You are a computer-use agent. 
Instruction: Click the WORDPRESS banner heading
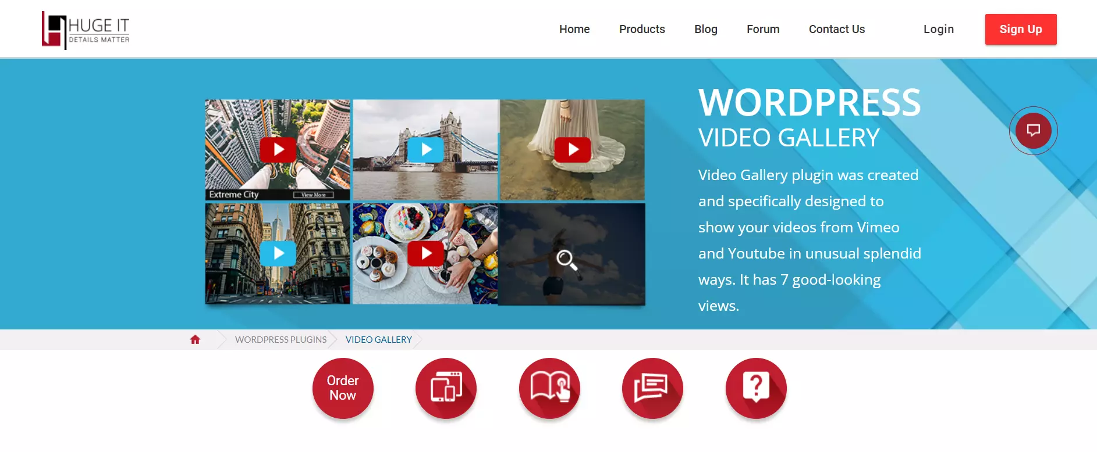[x=810, y=103]
